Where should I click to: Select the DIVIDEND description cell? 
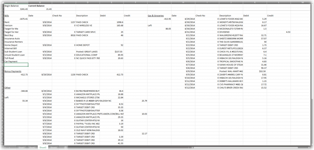click(x=231, y=32)
